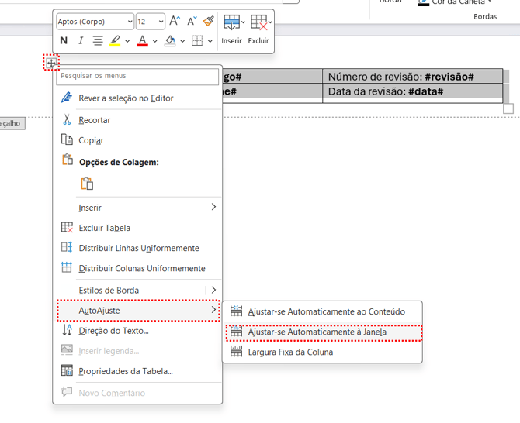520x423 pixels.
Task: Open the Aptos (Corpo) font name dropdown
Action: tap(95, 22)
